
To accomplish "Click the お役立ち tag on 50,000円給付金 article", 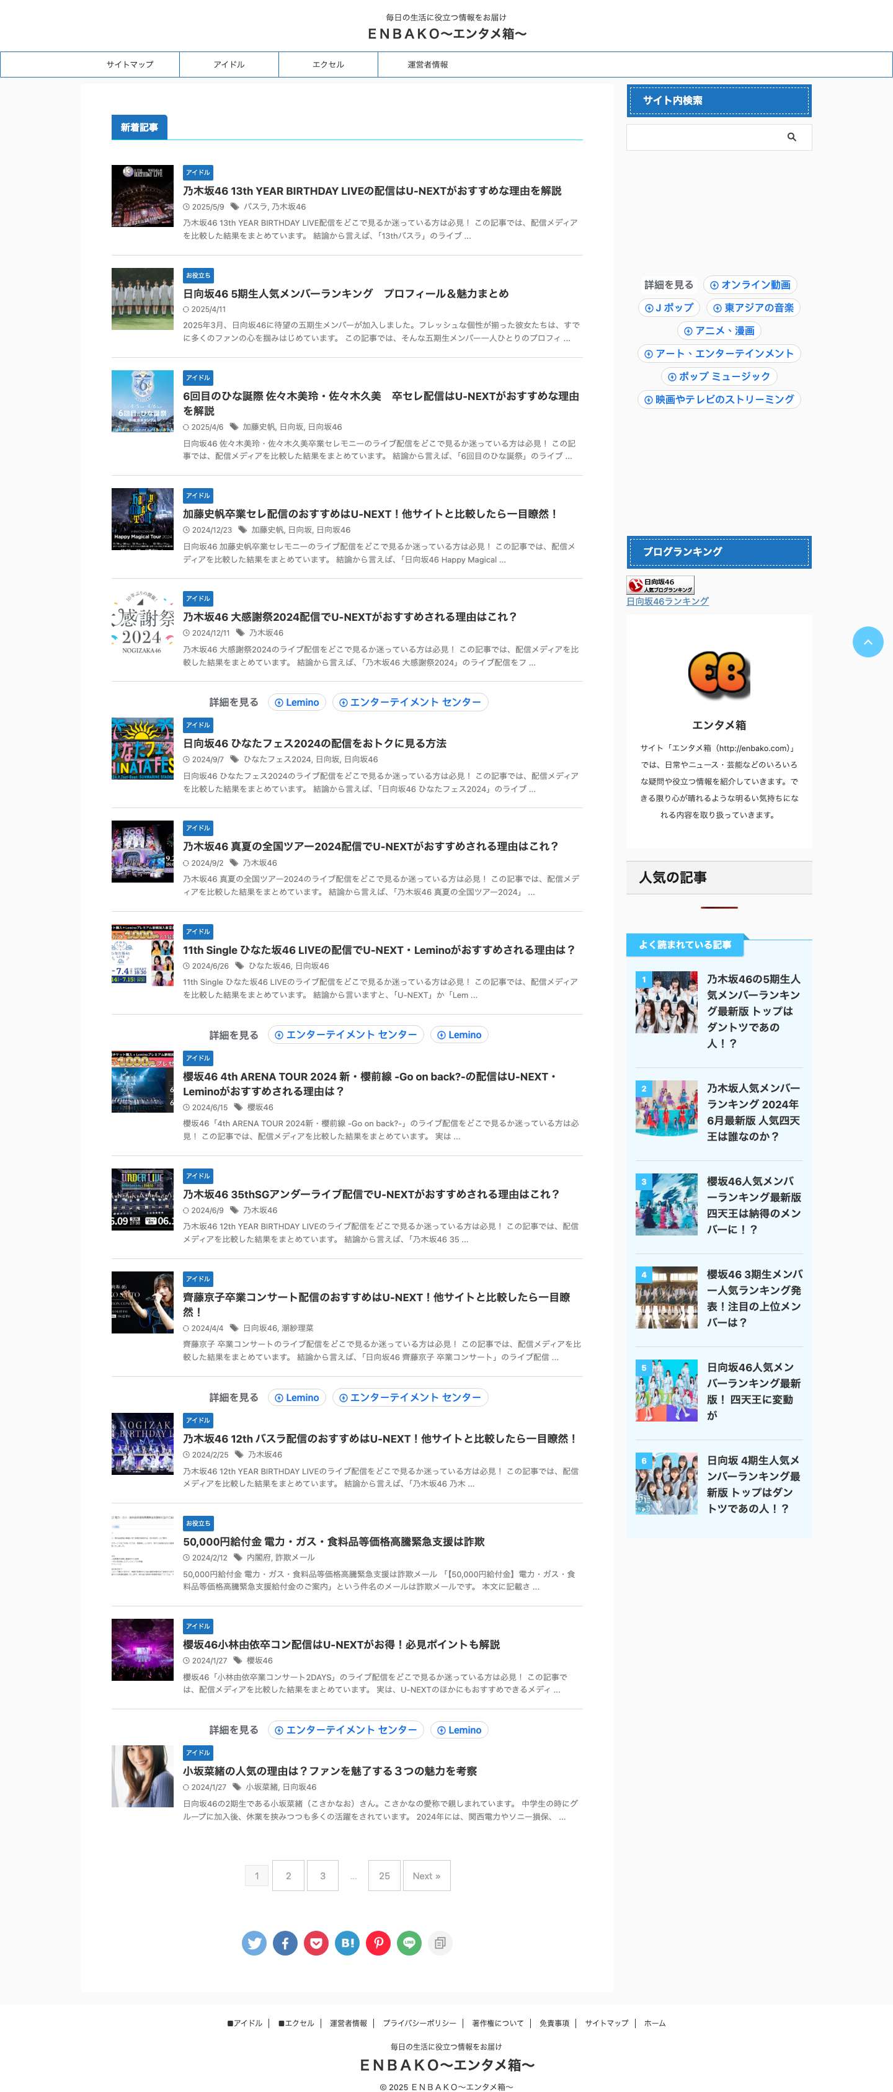I will tap(198, 1523).
